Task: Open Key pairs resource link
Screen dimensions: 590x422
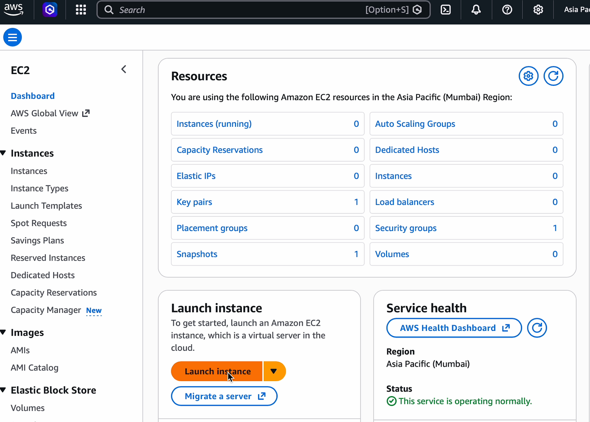Action: coord(194,202)
